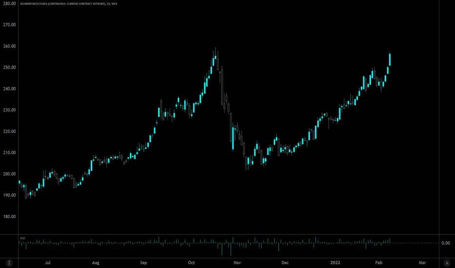Click the 240.00 price axis label
Screen dimensions: 455x268
coord(10,89)
